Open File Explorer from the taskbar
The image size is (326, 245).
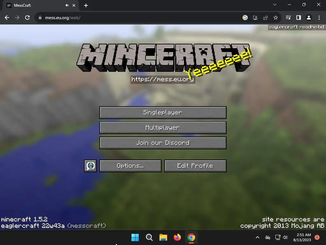[x=163, y=237]
